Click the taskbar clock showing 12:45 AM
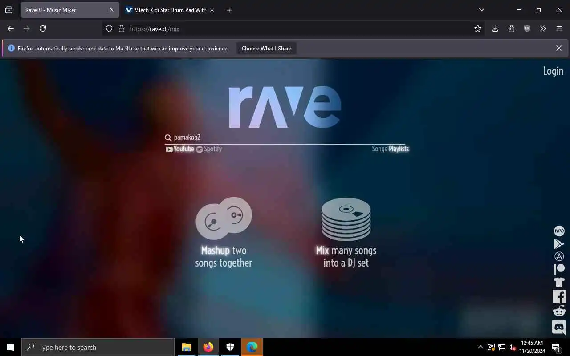This screenshot has width=570, height=356. [532, 347]
